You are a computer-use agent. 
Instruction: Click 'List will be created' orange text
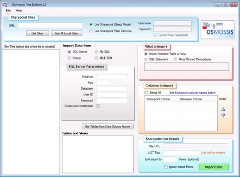213,153
